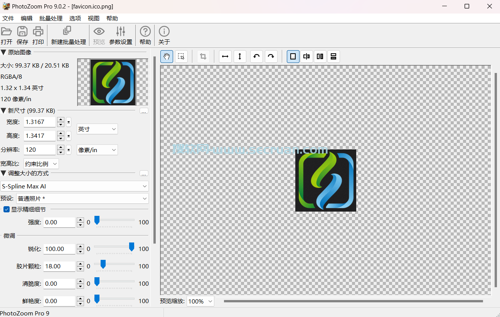Image resolution: width=500 pixels, height=317 pixels.
Task: Select the hand pan tool
Action: click(167, 56)
